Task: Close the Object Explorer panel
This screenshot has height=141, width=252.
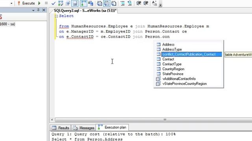Action: pyautogui.click(x=44, y=10)
